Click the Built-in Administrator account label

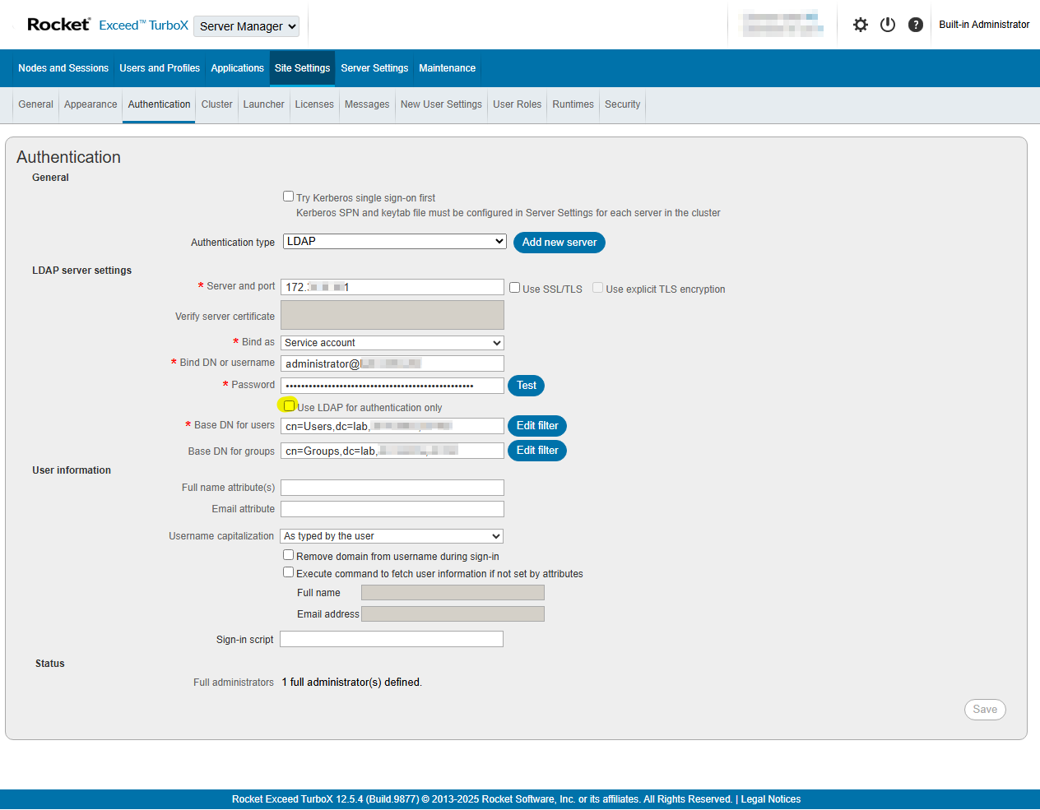[984, 25]
